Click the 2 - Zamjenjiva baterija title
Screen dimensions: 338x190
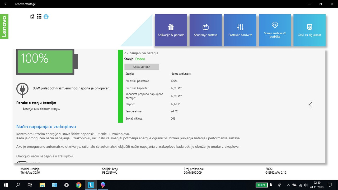pos(141,53)
